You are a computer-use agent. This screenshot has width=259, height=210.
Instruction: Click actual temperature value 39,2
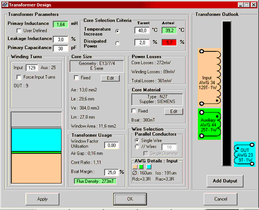(x=169, y=30)
